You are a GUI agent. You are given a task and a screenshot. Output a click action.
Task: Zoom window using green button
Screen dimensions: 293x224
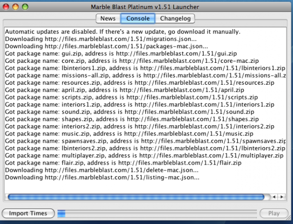(x=25, y=6)
